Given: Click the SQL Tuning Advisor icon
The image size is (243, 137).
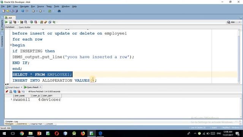Looking at the screenshot, I should tap(26, 22).
